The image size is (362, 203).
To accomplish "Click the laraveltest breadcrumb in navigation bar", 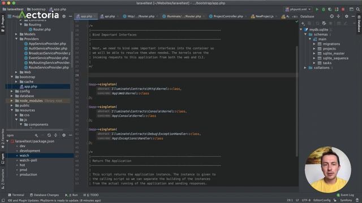I will click(13, 9).
